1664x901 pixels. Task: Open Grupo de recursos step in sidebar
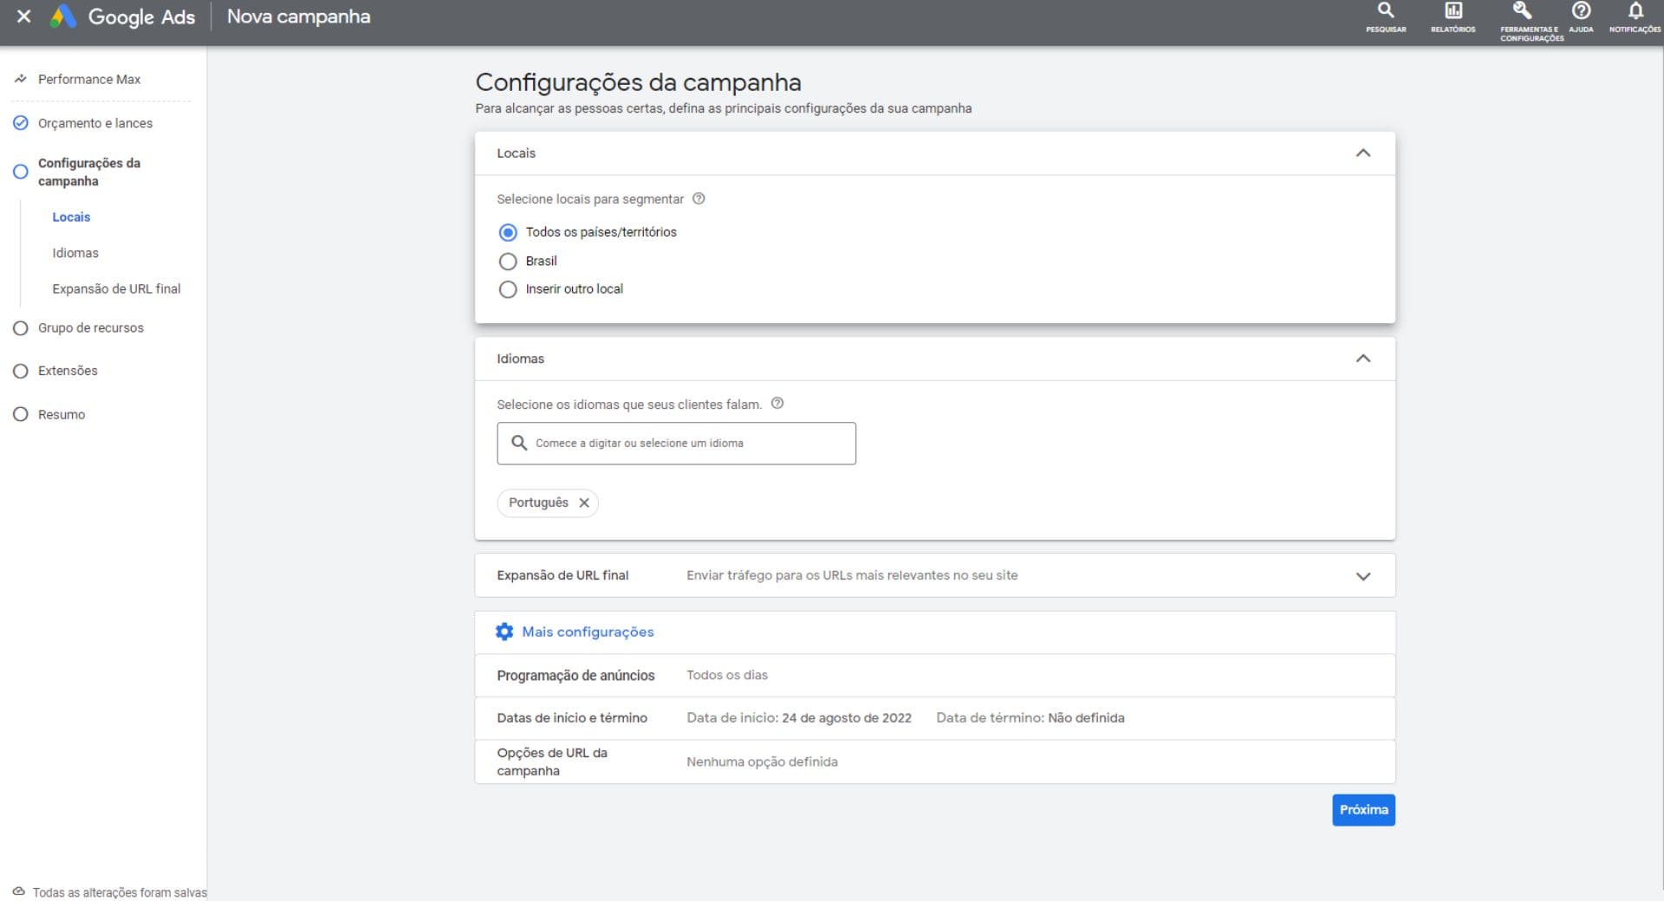90,327
